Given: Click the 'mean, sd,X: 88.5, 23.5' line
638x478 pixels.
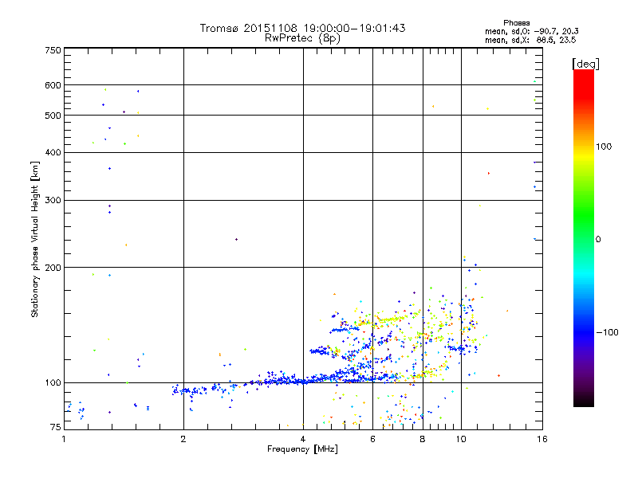Looking at the screenshot, I should [x=530, y=40].
